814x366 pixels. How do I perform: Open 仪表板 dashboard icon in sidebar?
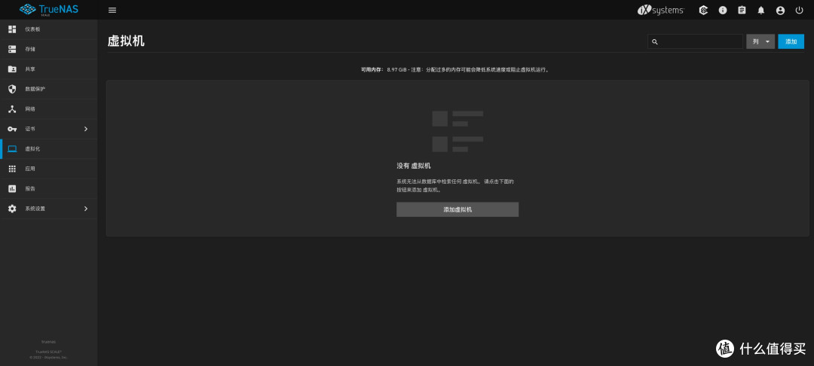(12, 29)
